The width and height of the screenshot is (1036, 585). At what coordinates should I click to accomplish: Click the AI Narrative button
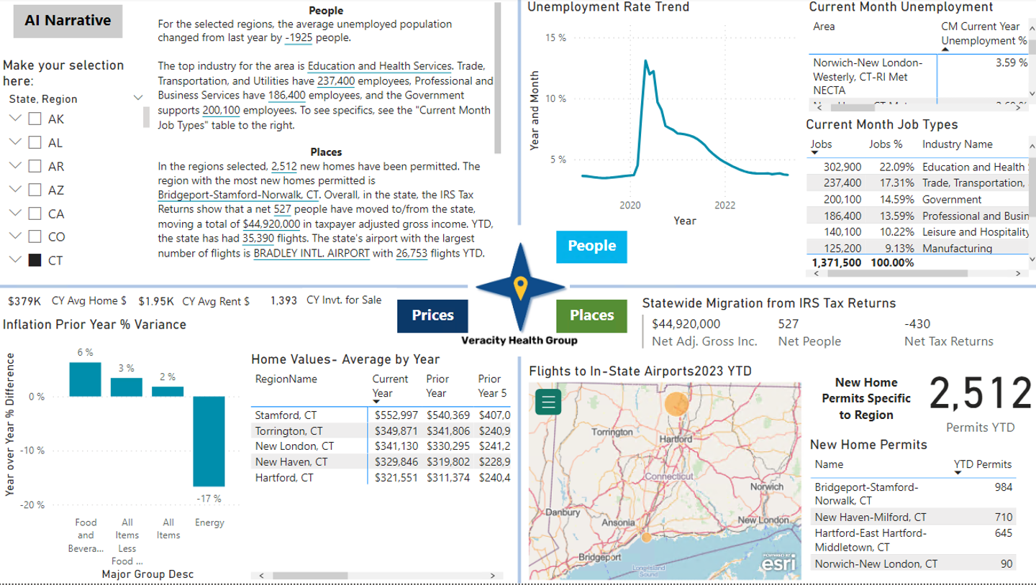pos(68,21)
